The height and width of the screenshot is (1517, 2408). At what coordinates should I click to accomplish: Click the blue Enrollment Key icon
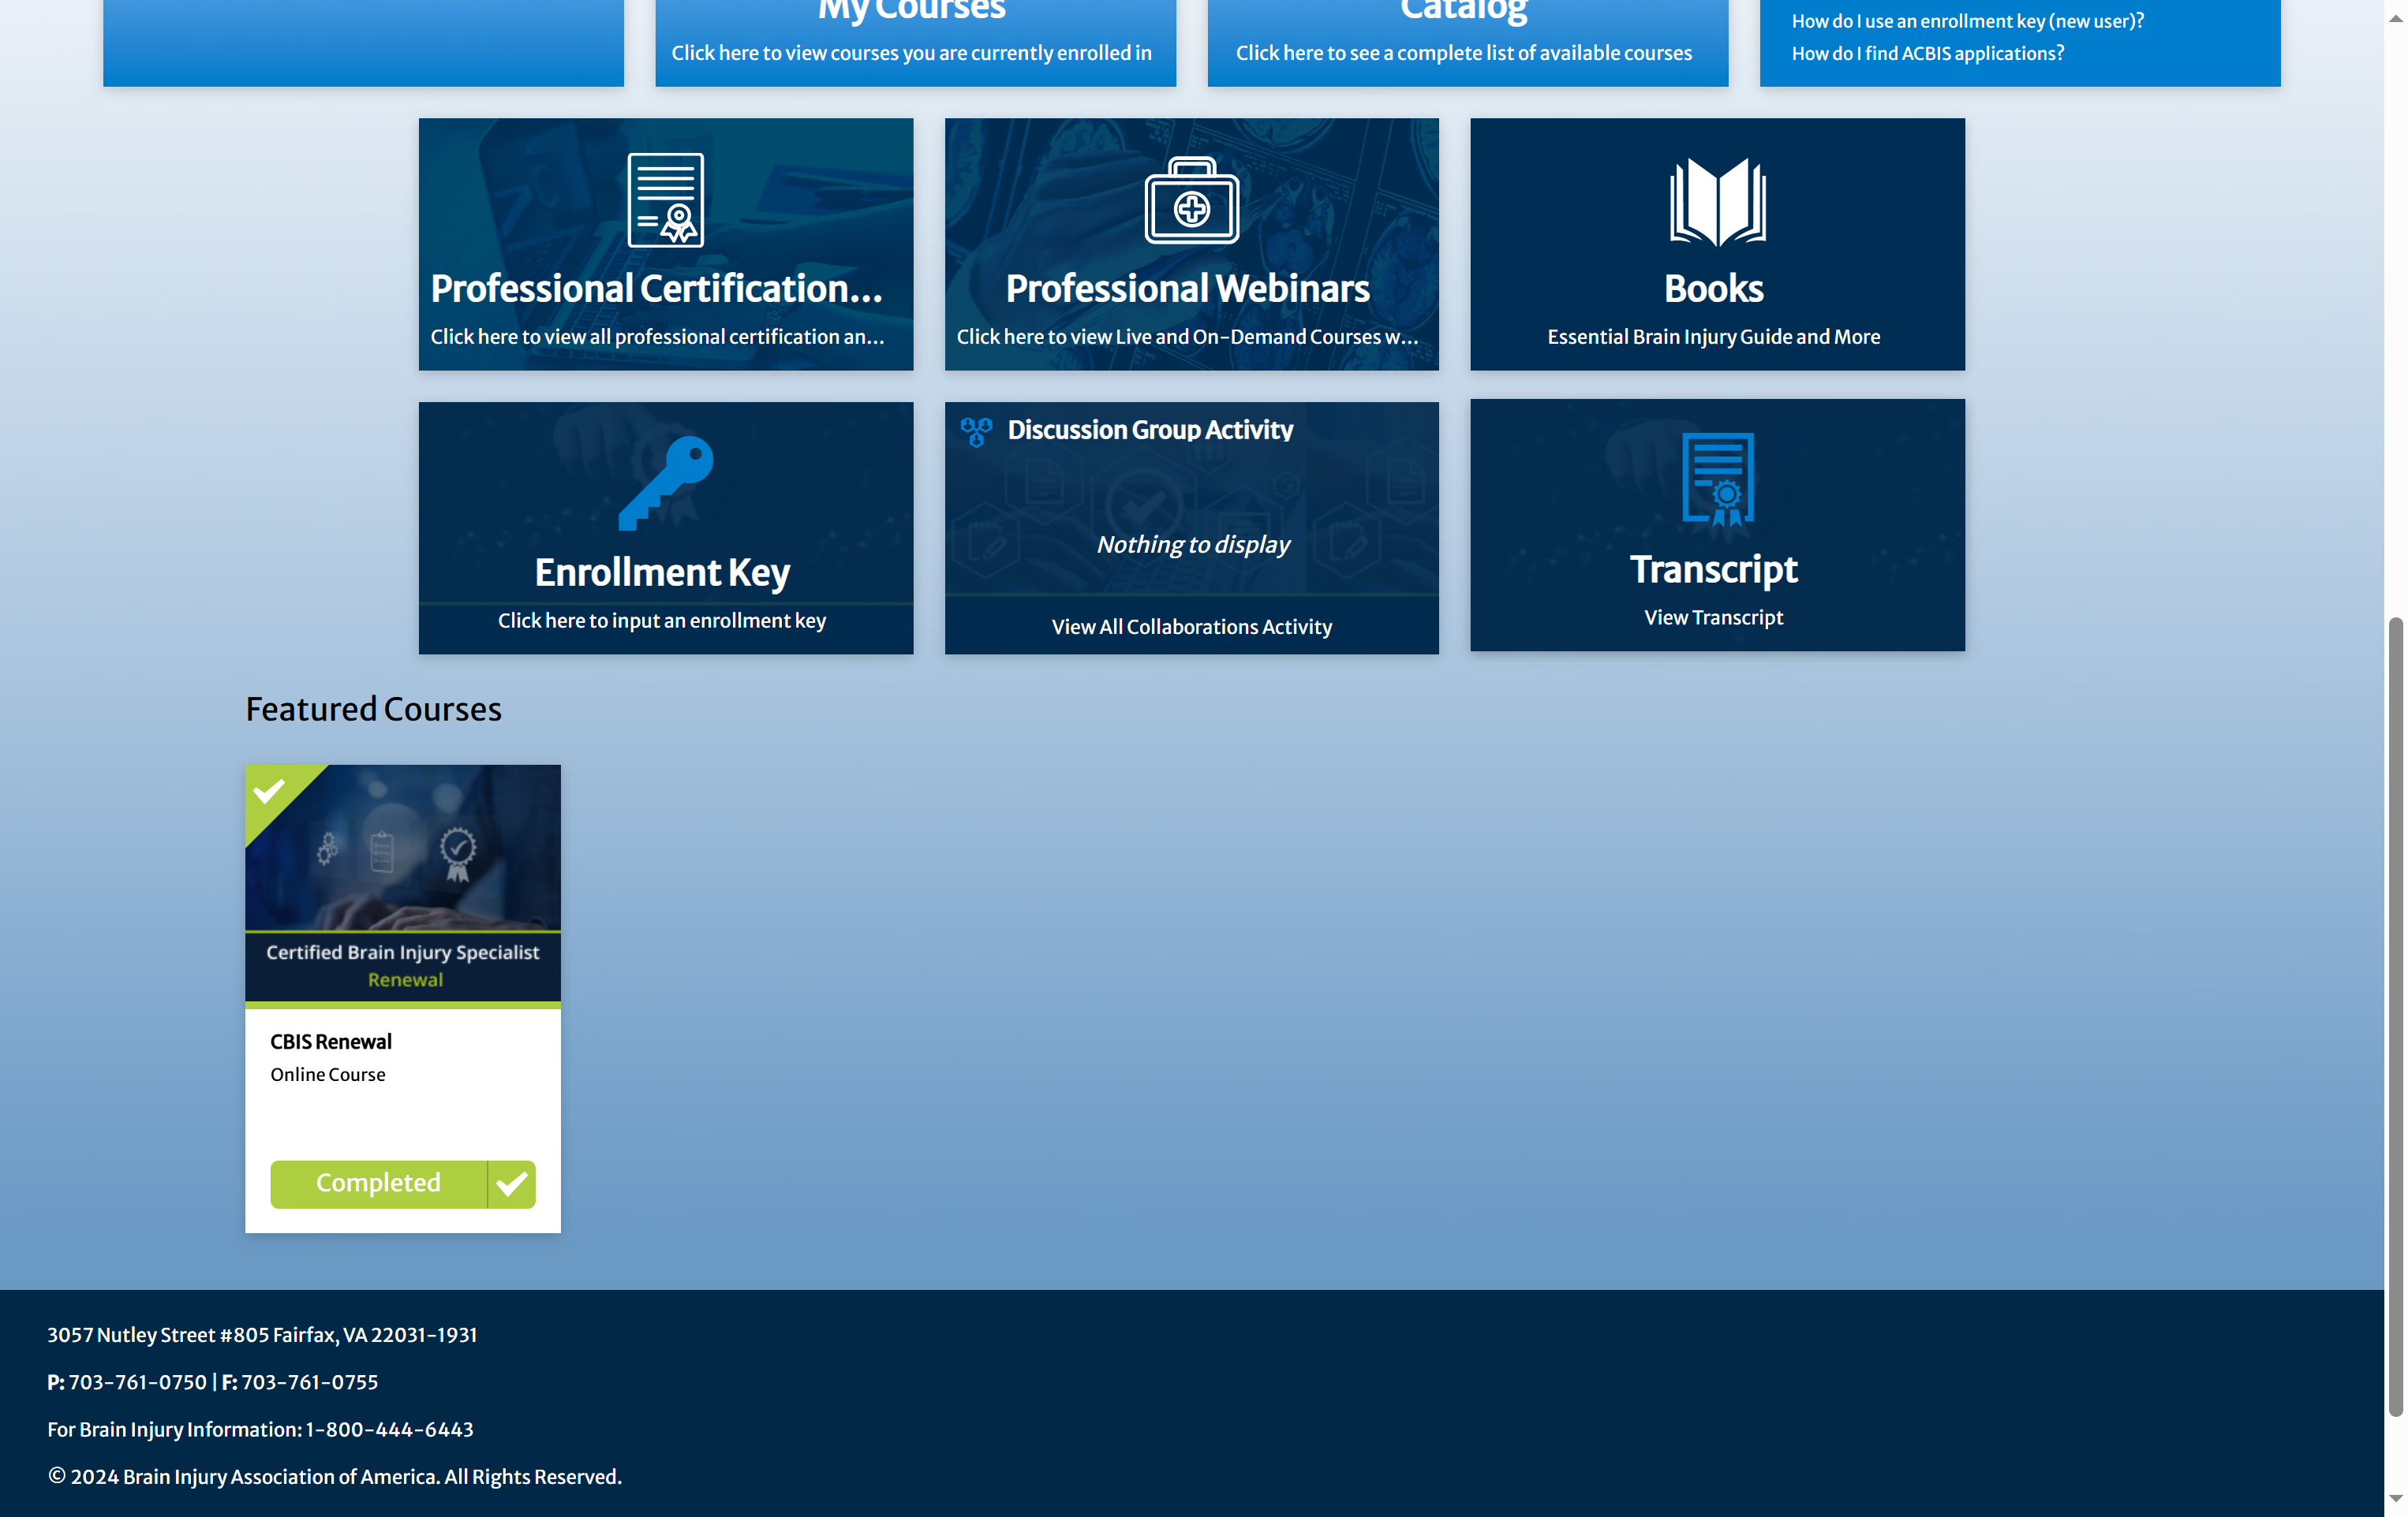[x=665, y=483]
